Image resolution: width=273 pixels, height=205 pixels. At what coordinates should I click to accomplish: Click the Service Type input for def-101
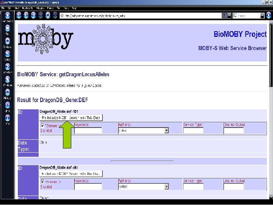pyautogui.click(x=193, y=130)
